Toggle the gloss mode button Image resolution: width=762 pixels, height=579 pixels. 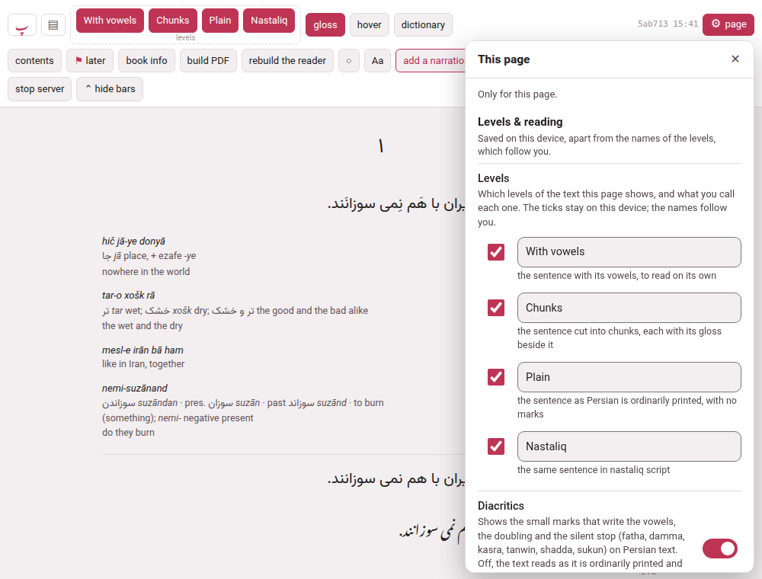coord(325,25)
